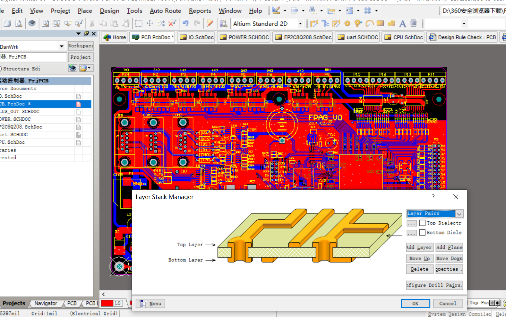Click the Add Plane button
506x317 pixels.
click(x=449, y=247)
